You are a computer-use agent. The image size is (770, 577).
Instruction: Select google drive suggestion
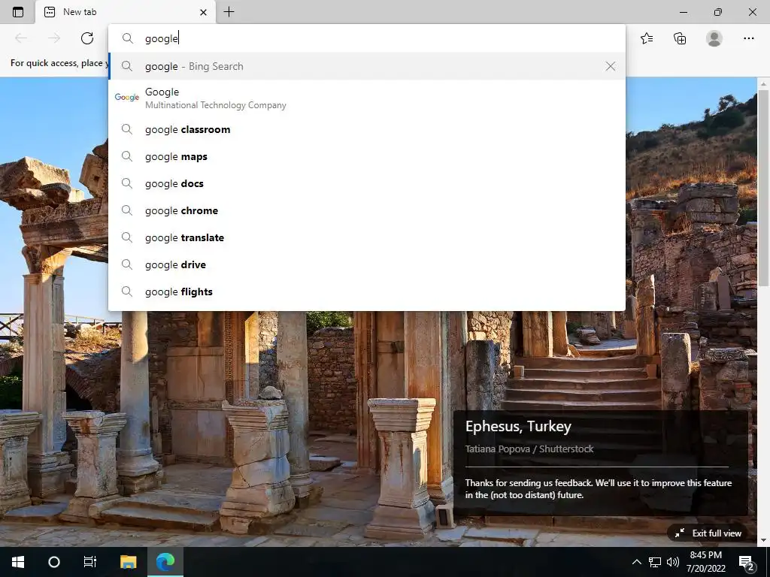coord(367,264)
